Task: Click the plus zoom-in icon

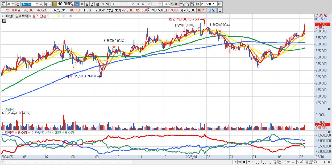Action: point(325,162)
